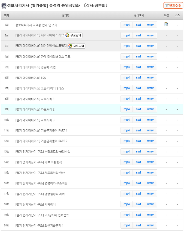Open wmv for lecture 4회 관계 데이터베이스 구조
This screenshot has height=231, width=184.
coord(150,57)
